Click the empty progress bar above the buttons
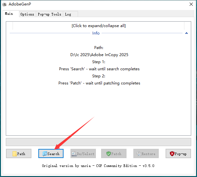 (98, 142)
